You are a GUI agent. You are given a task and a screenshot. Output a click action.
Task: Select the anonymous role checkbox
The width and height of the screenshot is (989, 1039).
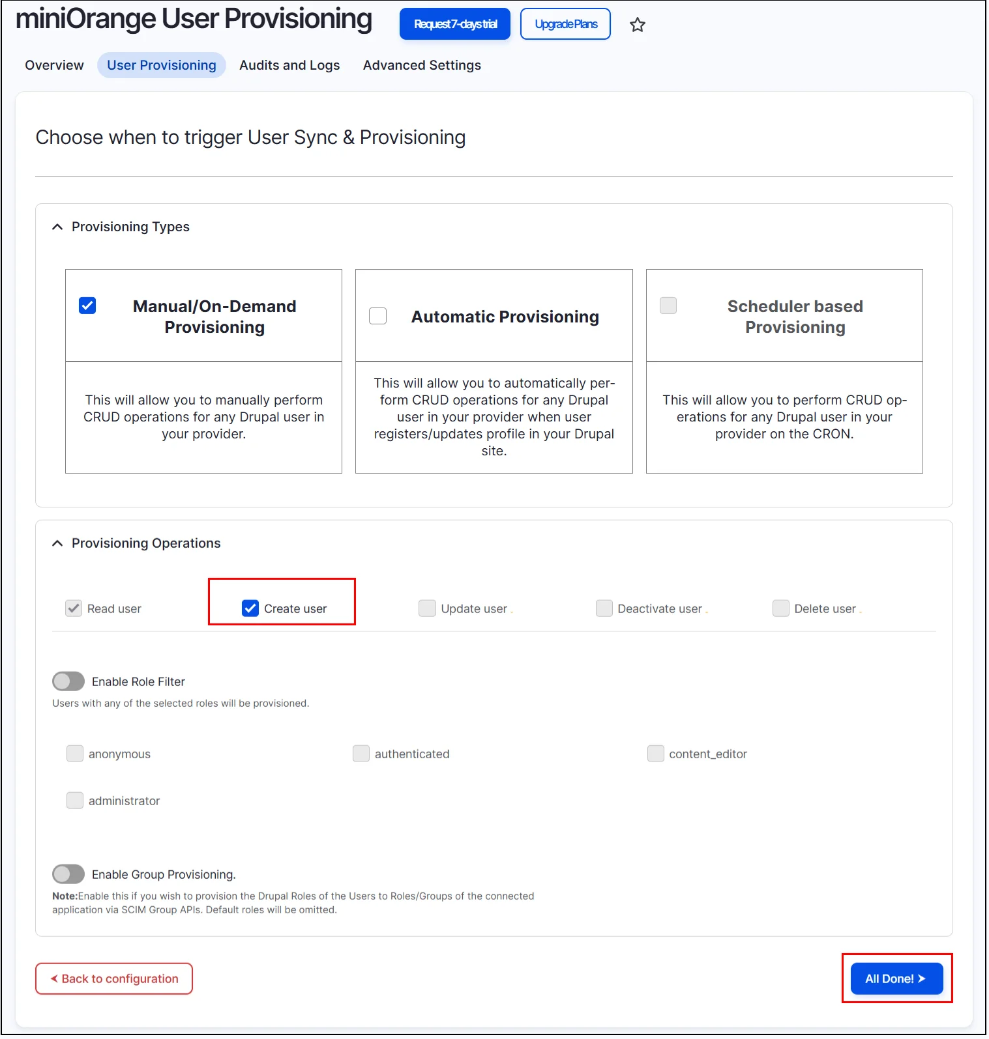point(75,754)
